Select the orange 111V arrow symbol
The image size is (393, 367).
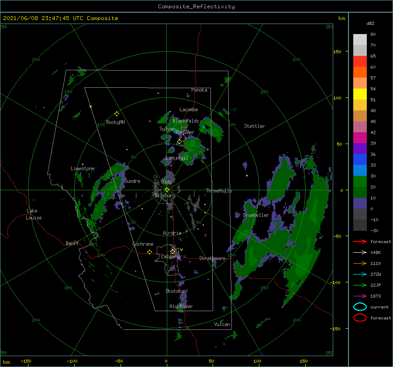pyautogui.click(x=360, y=263)
